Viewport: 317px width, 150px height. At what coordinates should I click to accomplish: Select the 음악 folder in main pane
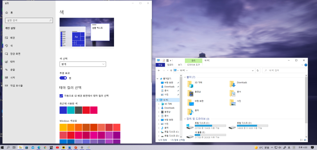pos(193,111)
